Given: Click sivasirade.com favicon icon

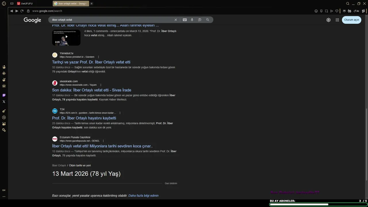Looking at the screenshot, I should pyautogui.click(x=55, y=83).
